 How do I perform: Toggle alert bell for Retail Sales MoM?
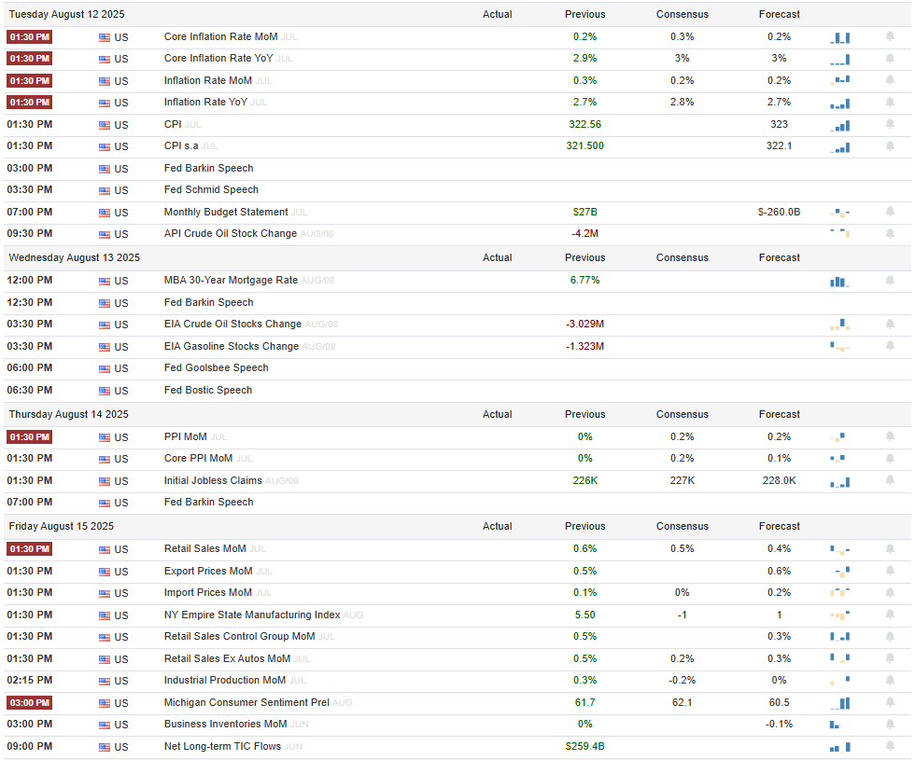tap(890, 549)
